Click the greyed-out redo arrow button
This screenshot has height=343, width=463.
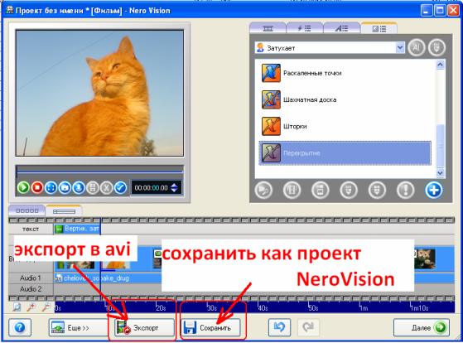click(308, 327)
